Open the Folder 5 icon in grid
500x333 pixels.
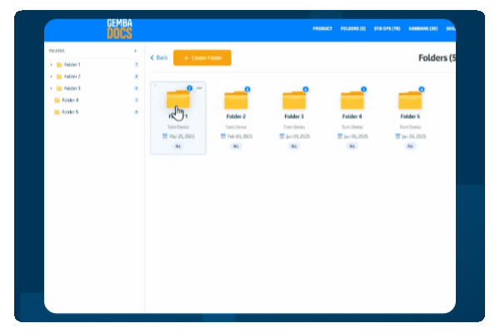[x=410, y=101]
